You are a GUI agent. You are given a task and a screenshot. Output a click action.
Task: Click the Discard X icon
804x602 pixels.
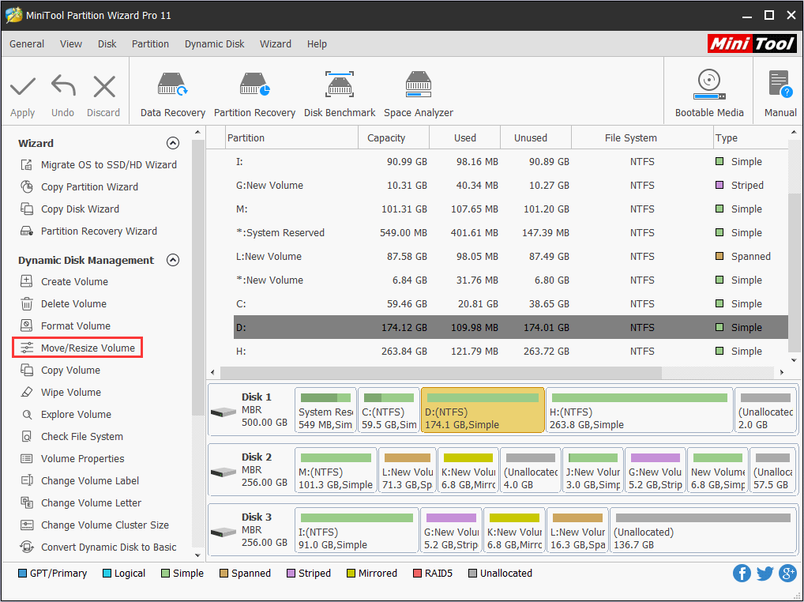[x=104, y=87]
